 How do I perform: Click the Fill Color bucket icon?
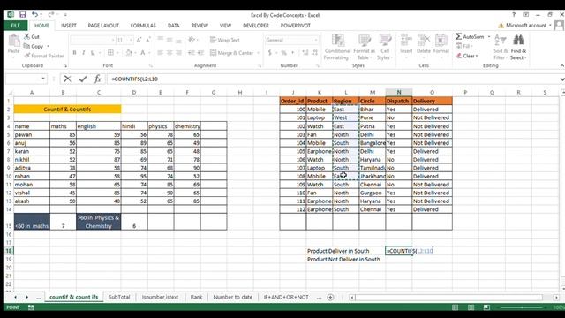[129, 53]
